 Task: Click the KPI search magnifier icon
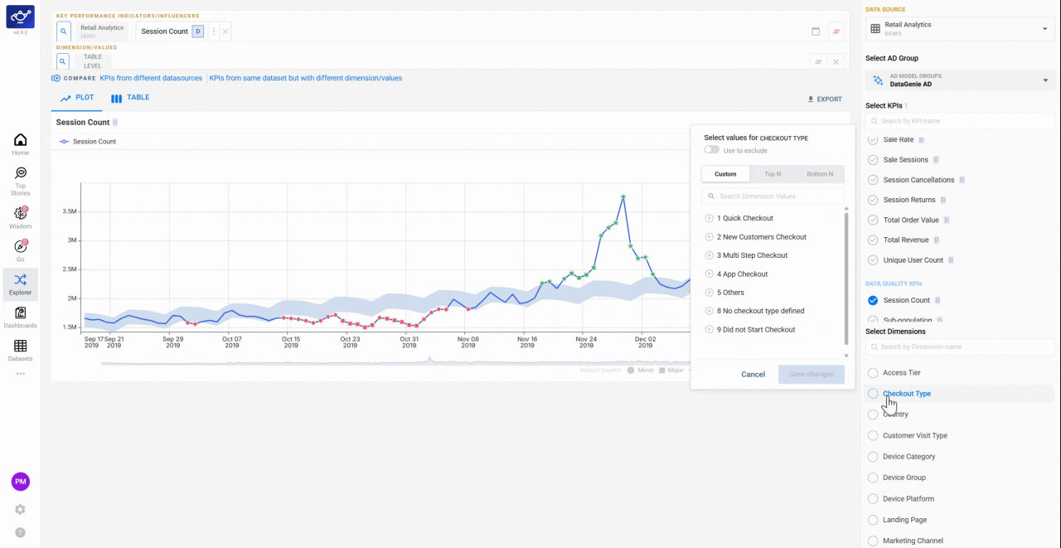63,32
